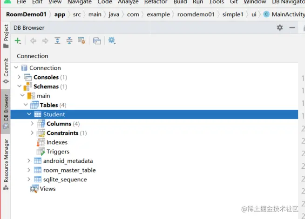Collapse the Connection root tree node

pos(16,67)
